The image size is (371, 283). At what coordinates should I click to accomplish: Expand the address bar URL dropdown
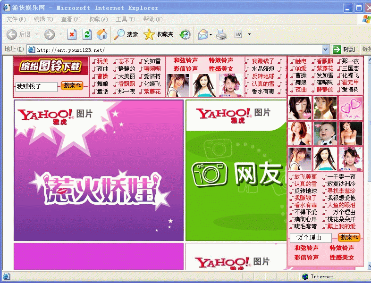(326, 50)
